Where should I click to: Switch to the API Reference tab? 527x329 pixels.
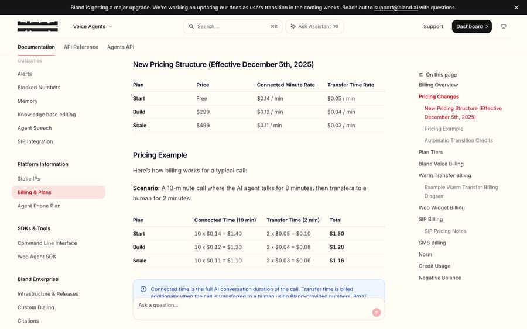(x=81, y=47)
